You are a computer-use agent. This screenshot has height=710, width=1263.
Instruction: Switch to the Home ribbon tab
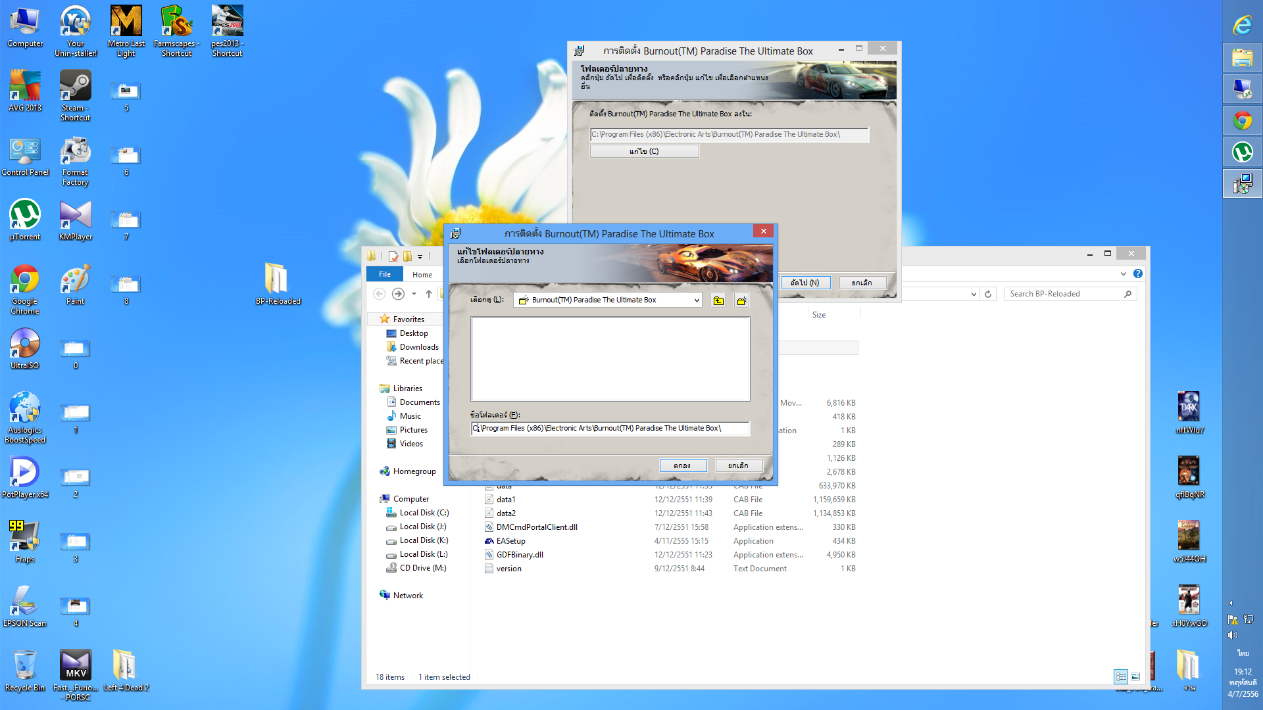[x=422, y=275]
